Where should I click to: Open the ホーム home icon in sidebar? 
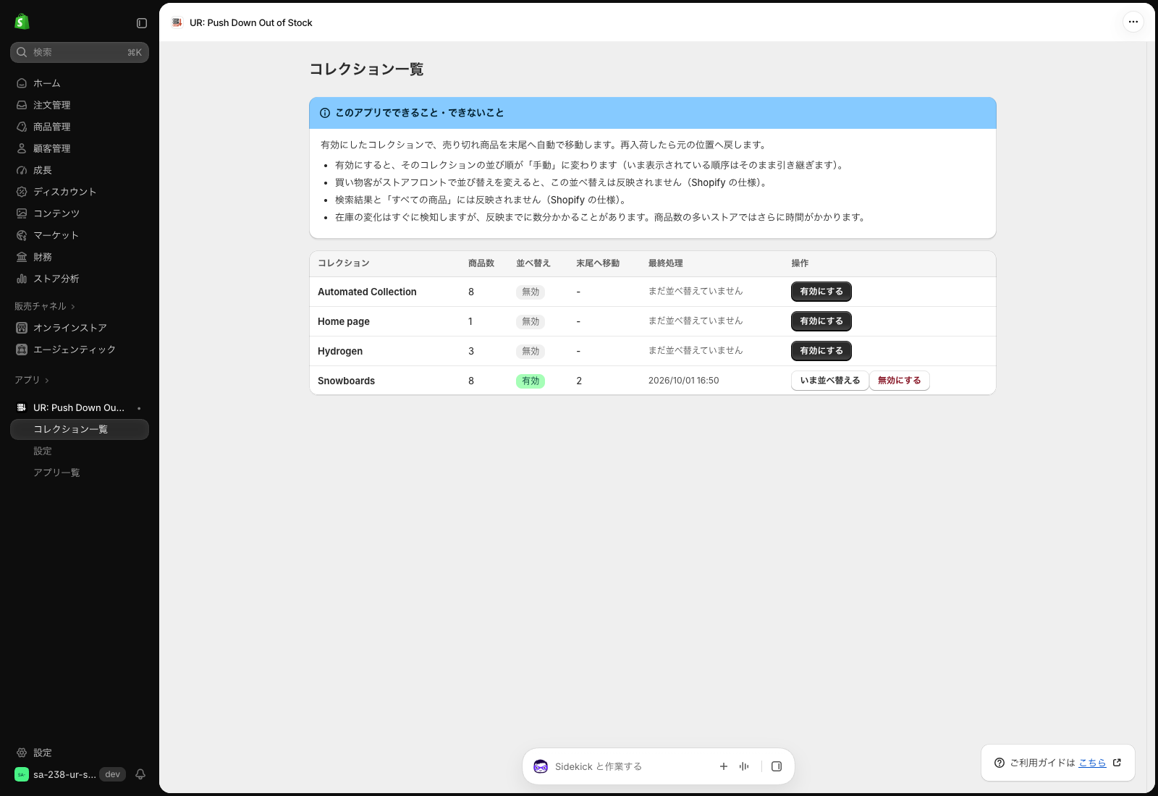22,83
